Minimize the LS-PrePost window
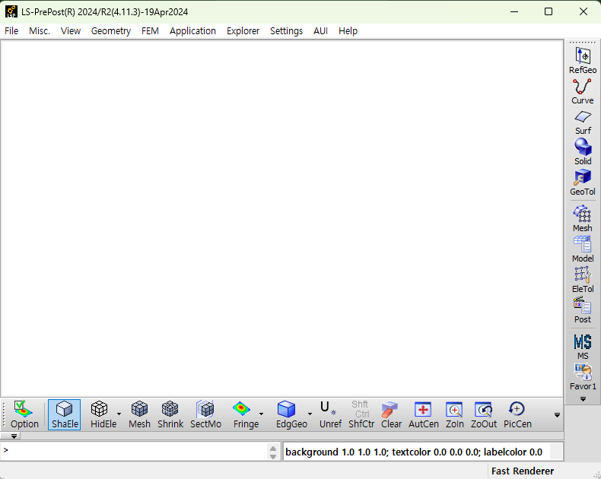The image size is (601, 479). [x=514, y=11]
